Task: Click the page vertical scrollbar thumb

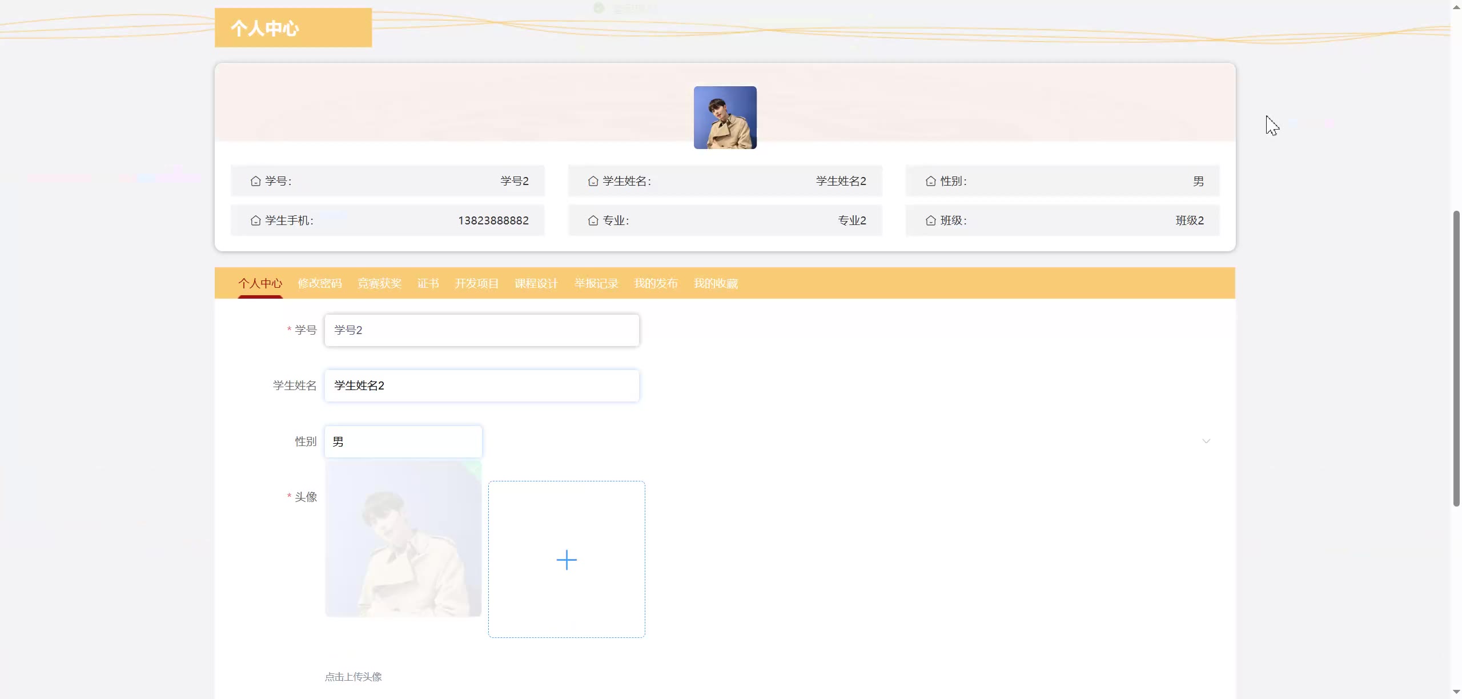Action: pyautogui.click(x=1456, y=358)
